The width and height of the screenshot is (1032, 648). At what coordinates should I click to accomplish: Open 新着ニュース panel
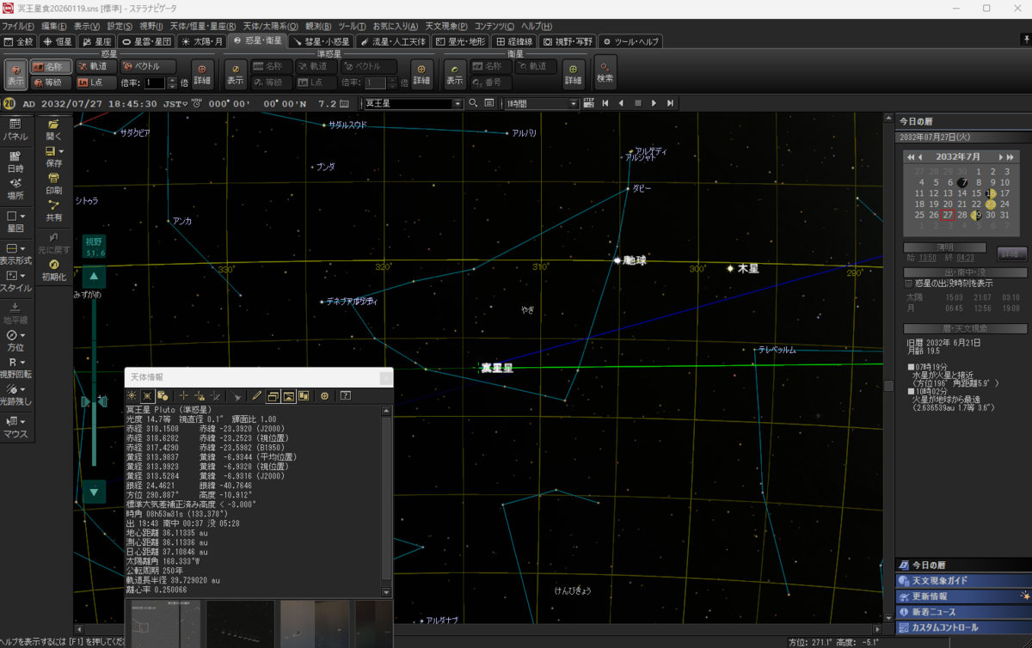(963, 611)
